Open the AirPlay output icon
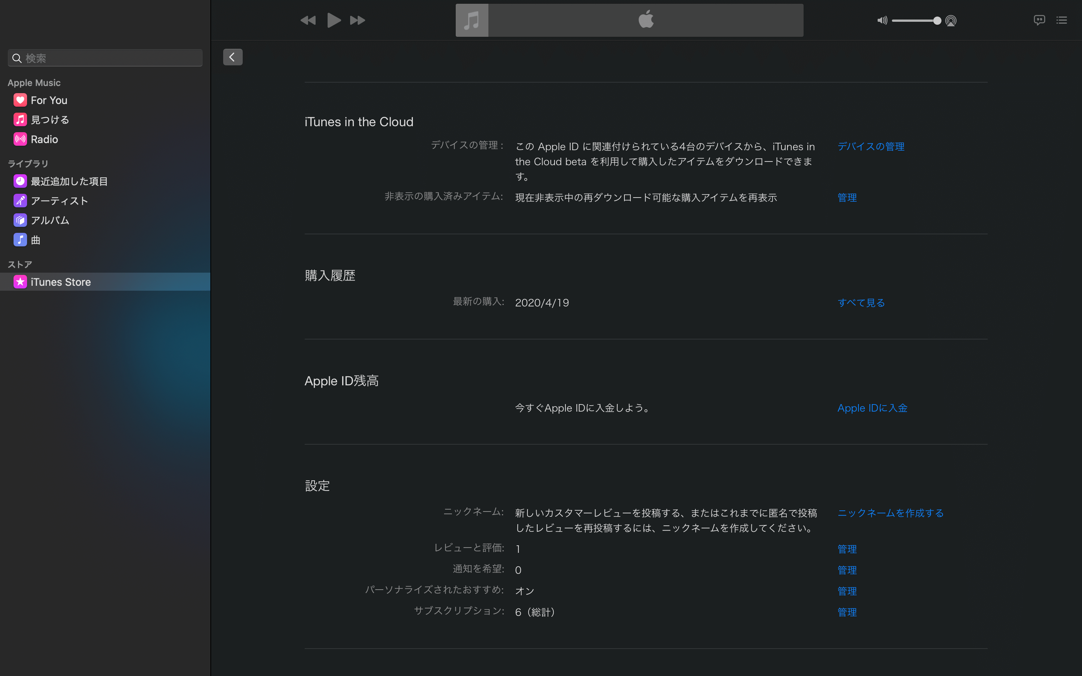Image resolution: width=1082 pixels, height=676 pixels. [x=951, y=21]
